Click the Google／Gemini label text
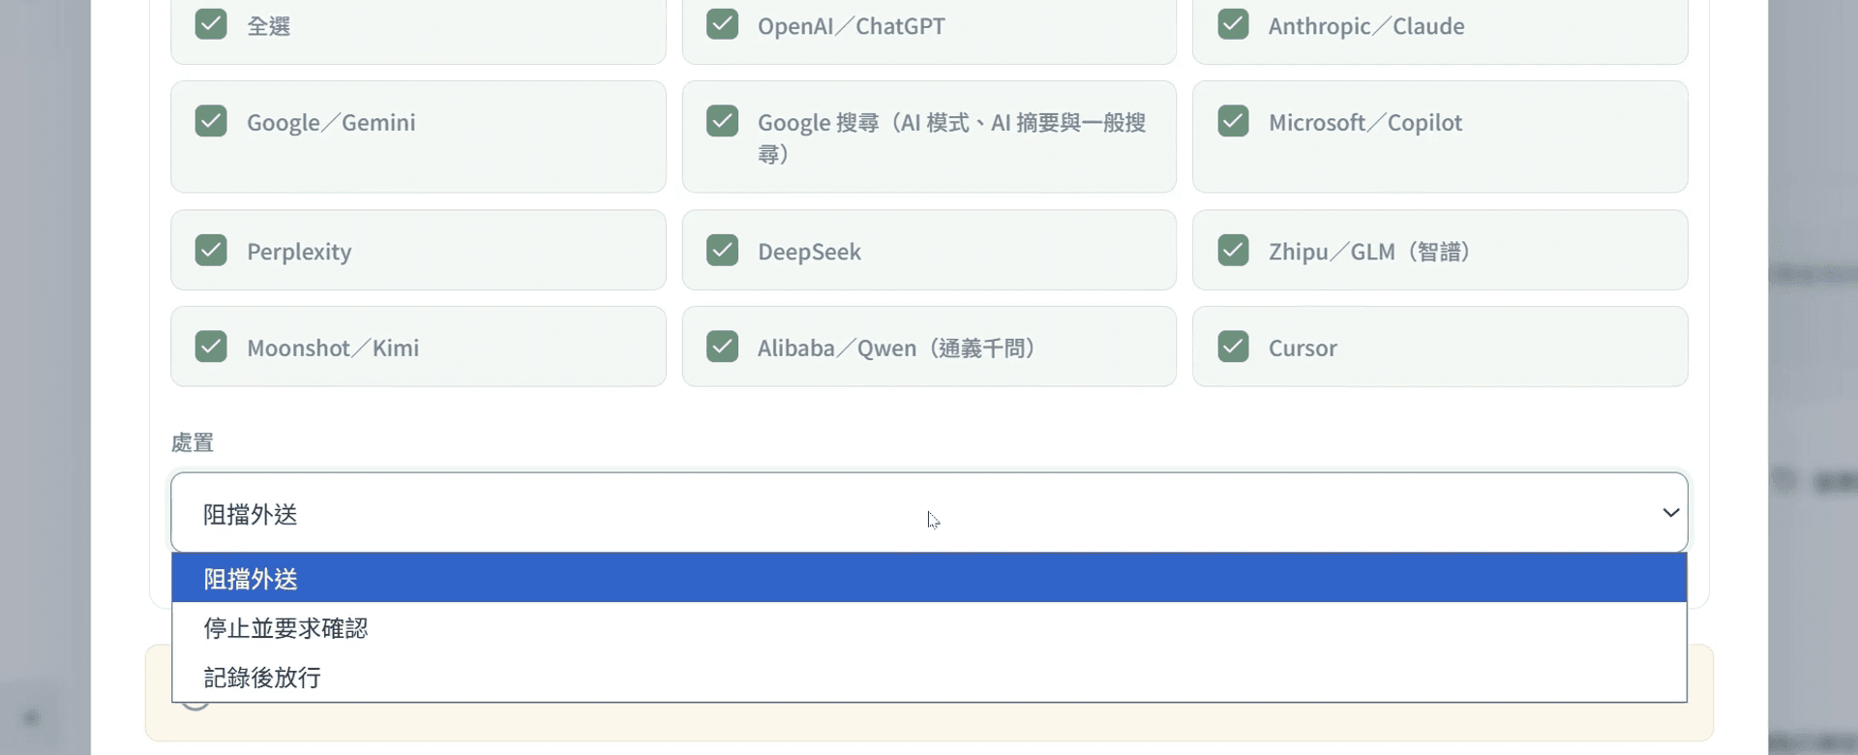Screen dimensions: 1858x755 click(x=331, y=123)
